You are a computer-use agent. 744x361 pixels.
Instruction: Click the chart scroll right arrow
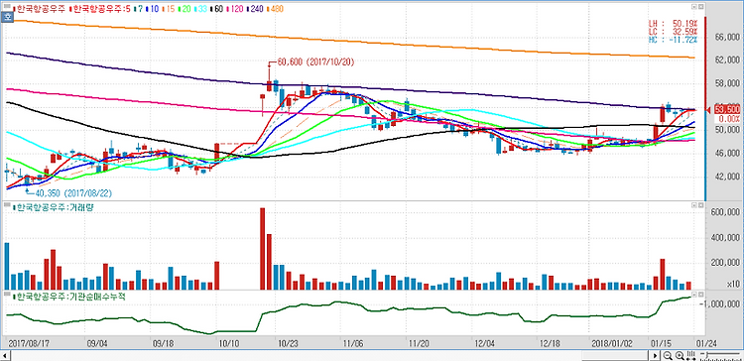pyautogui.click(x=656, y=355)
